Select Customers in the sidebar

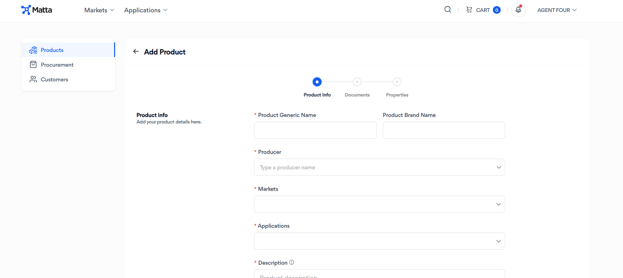click(x=68, y=79)
